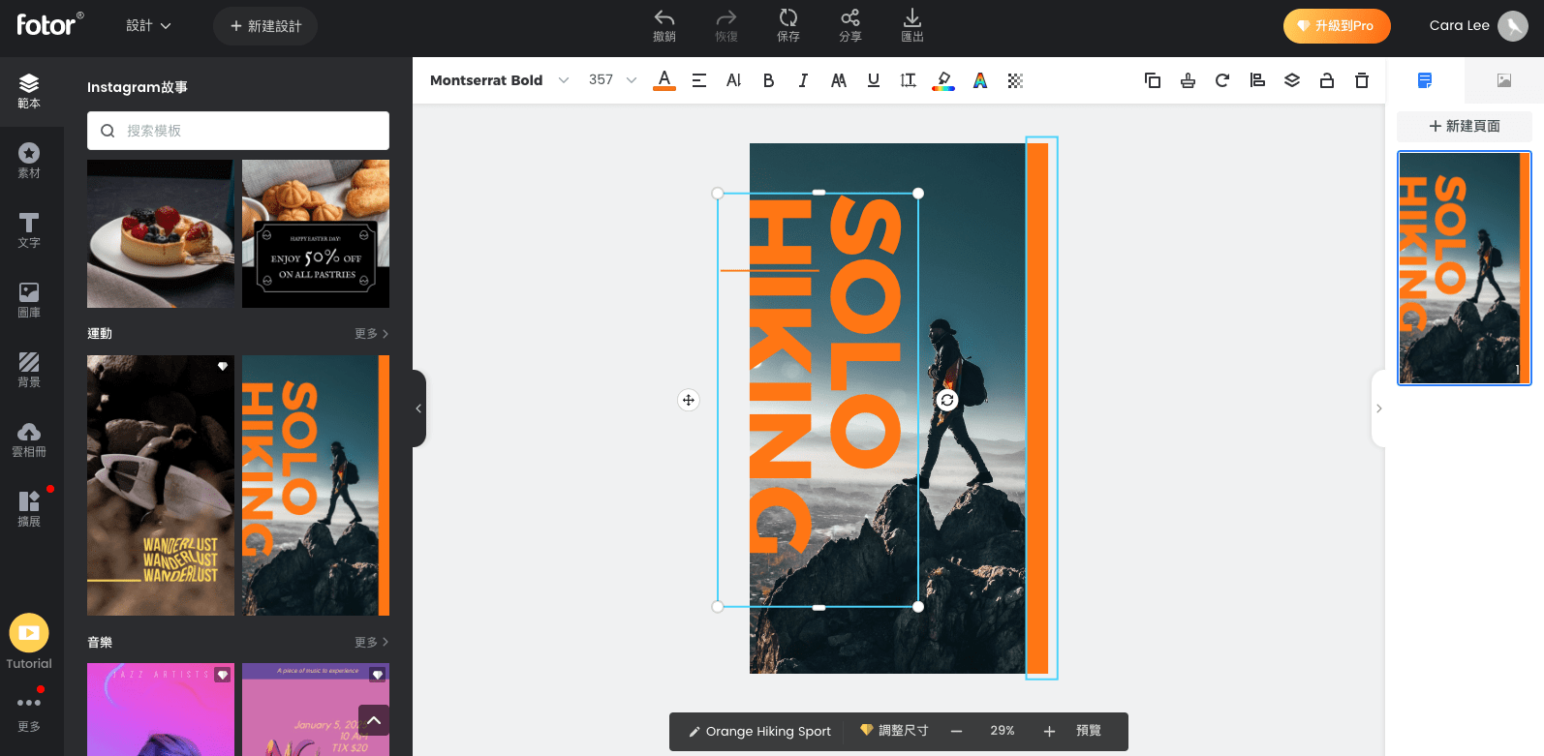
Task: Open the 背景 background panel
Action: tap(29, 370)
